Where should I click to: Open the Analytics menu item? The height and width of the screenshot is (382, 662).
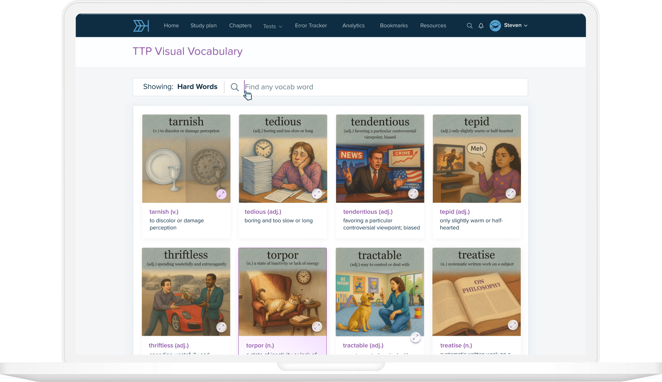pyautogui.click(x=353, y=26)
